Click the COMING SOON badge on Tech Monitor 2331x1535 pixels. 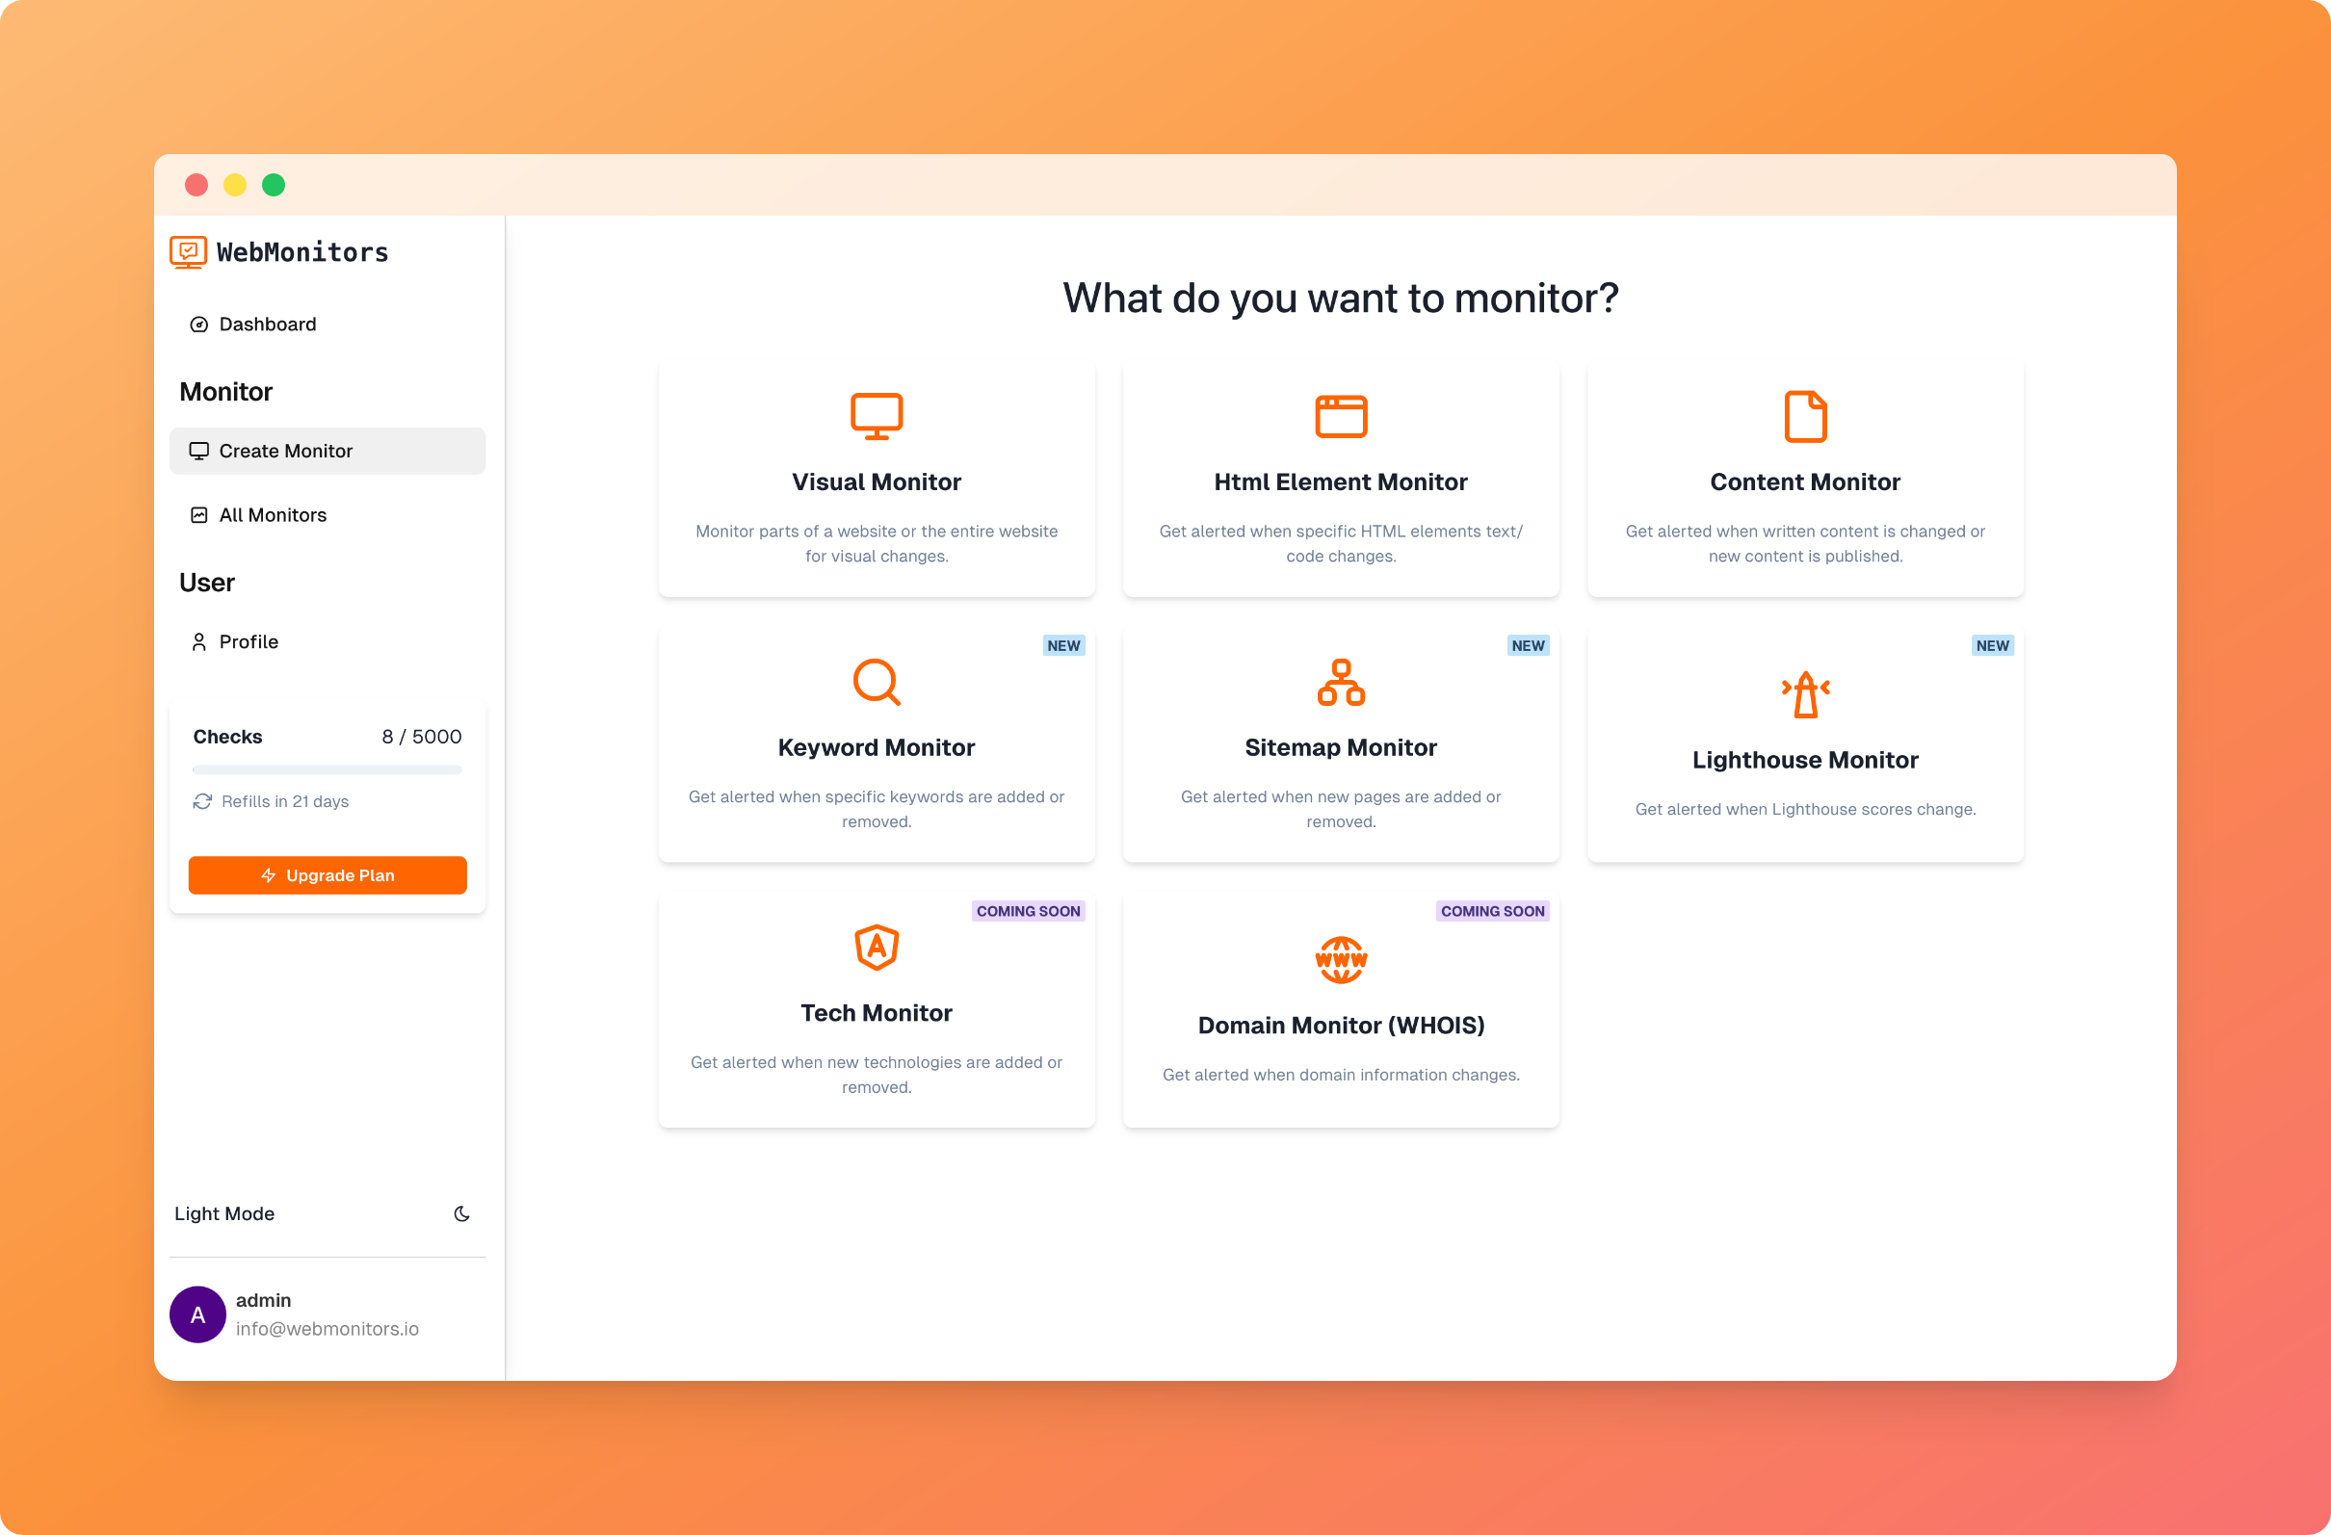click(x=1029, y=910)
